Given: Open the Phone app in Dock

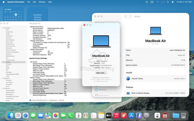Looking at the screenshot, I should (71, 116).
